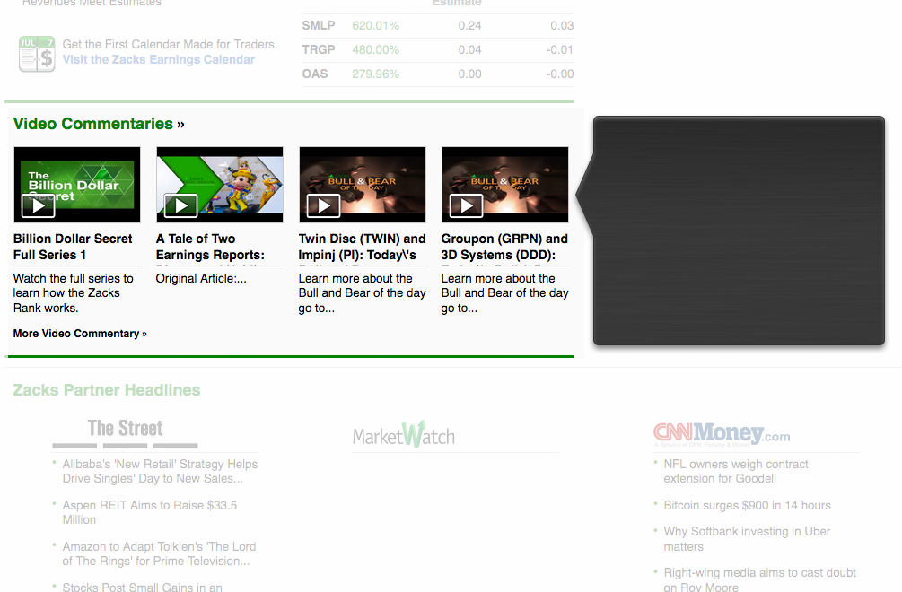Image resolution: width=902 pixels, height=592 pixels.
Task: Select the OAS ticker symbol
Action: point(315,74)
